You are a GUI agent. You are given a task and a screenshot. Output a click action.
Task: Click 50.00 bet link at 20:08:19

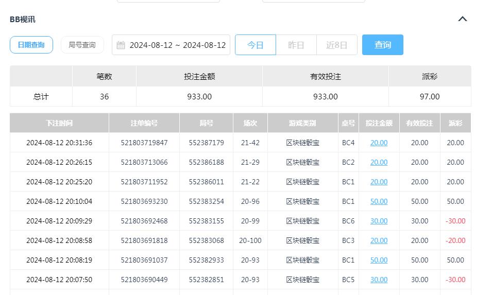[379, 260]
